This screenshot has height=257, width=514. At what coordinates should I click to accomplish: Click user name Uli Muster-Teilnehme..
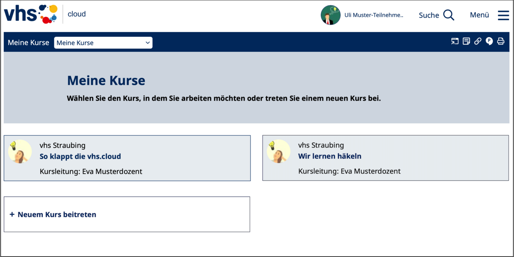click(374, 15)
